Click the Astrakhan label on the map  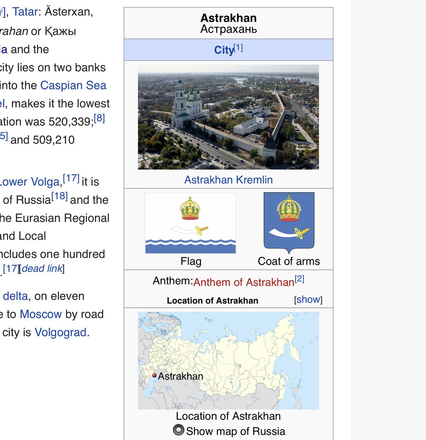(180, 376)
